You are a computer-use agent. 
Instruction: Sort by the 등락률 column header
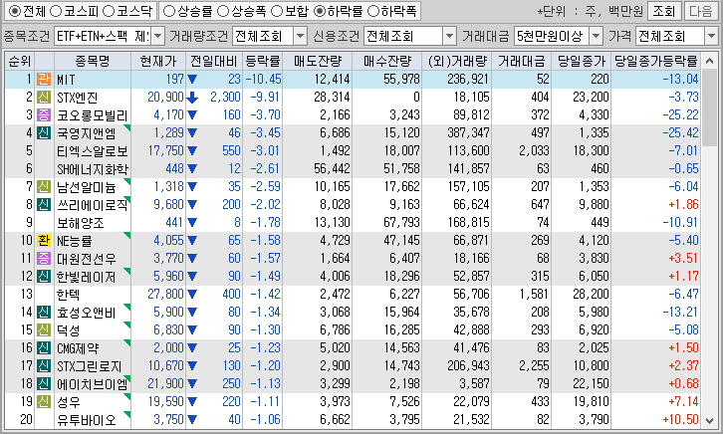[262, 61]
